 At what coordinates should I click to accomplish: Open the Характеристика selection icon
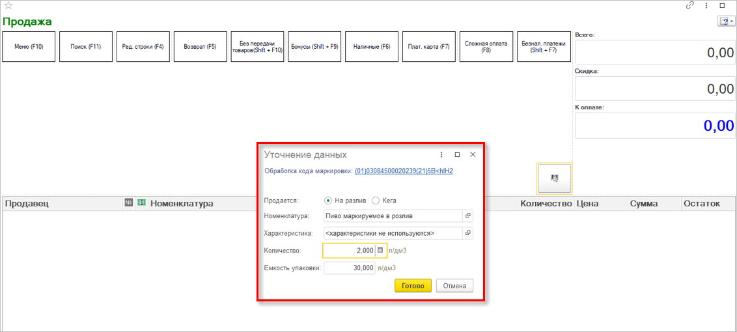tap(467, 233)
